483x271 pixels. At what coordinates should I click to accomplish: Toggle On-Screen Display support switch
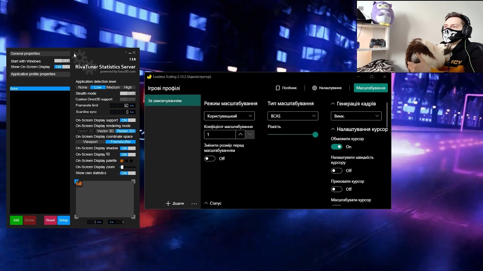tap(128, 120)
